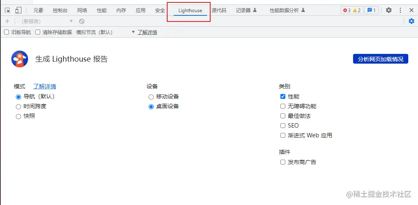
Task: Click the 模式 section label
Action: pos(19,86)
